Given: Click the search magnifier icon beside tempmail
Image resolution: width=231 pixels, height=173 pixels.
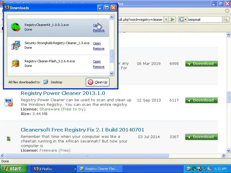Looking at the screenshot, I should pos(226,19).
